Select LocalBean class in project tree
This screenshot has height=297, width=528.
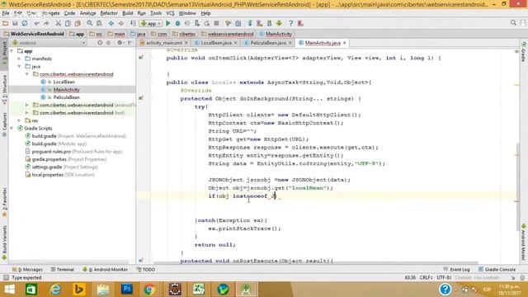pyautogui.click(x=64, y=82)
